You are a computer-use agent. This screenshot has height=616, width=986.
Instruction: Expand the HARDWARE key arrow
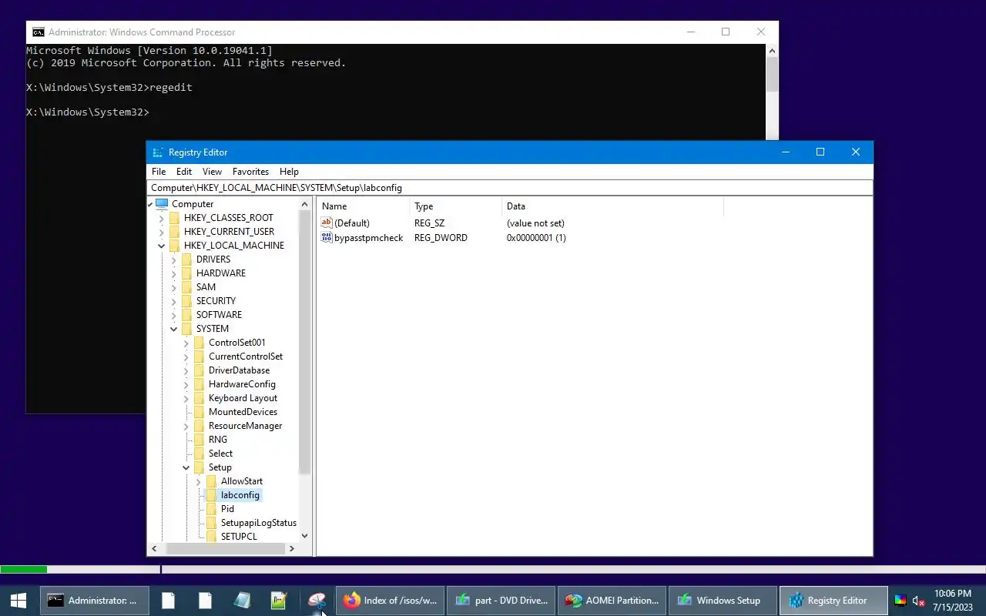coord(174,273)
